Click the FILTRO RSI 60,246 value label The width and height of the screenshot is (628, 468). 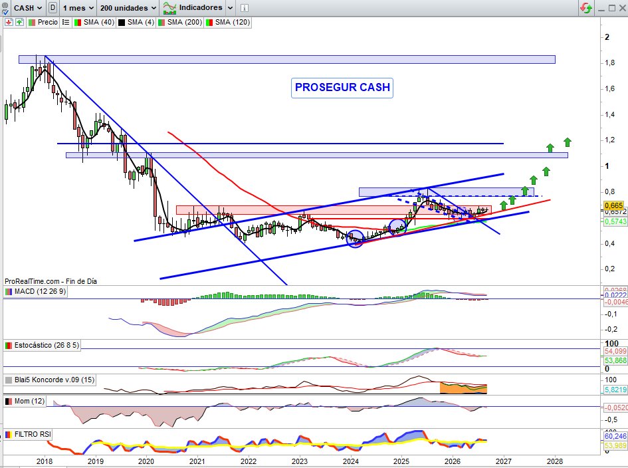point(615,436)
